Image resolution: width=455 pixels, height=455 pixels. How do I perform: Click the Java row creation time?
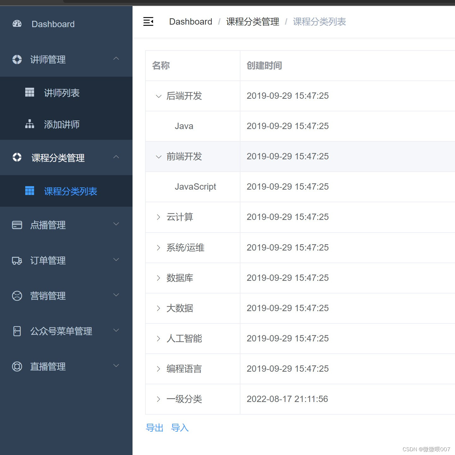pos(288,126)
